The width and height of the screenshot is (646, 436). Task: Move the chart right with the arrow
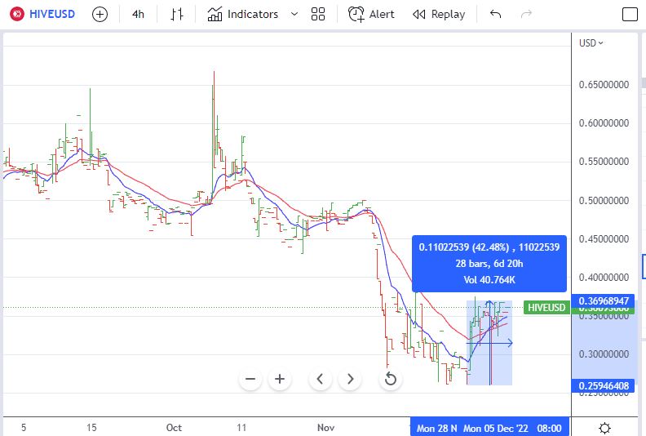pos(350,379)
